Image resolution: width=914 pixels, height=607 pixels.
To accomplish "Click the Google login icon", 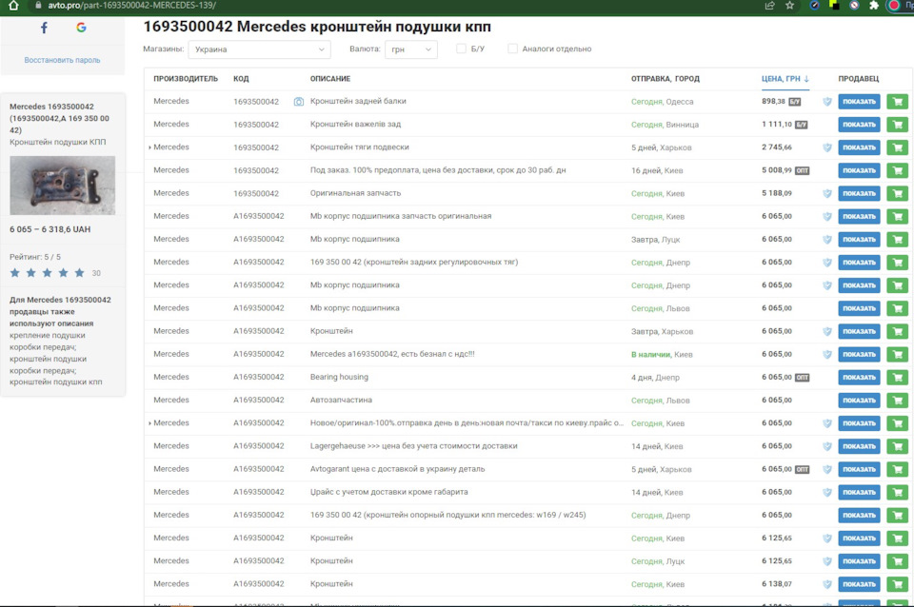I will (81, 28).
